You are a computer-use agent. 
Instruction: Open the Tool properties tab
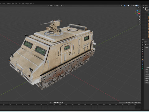point(143,42)
